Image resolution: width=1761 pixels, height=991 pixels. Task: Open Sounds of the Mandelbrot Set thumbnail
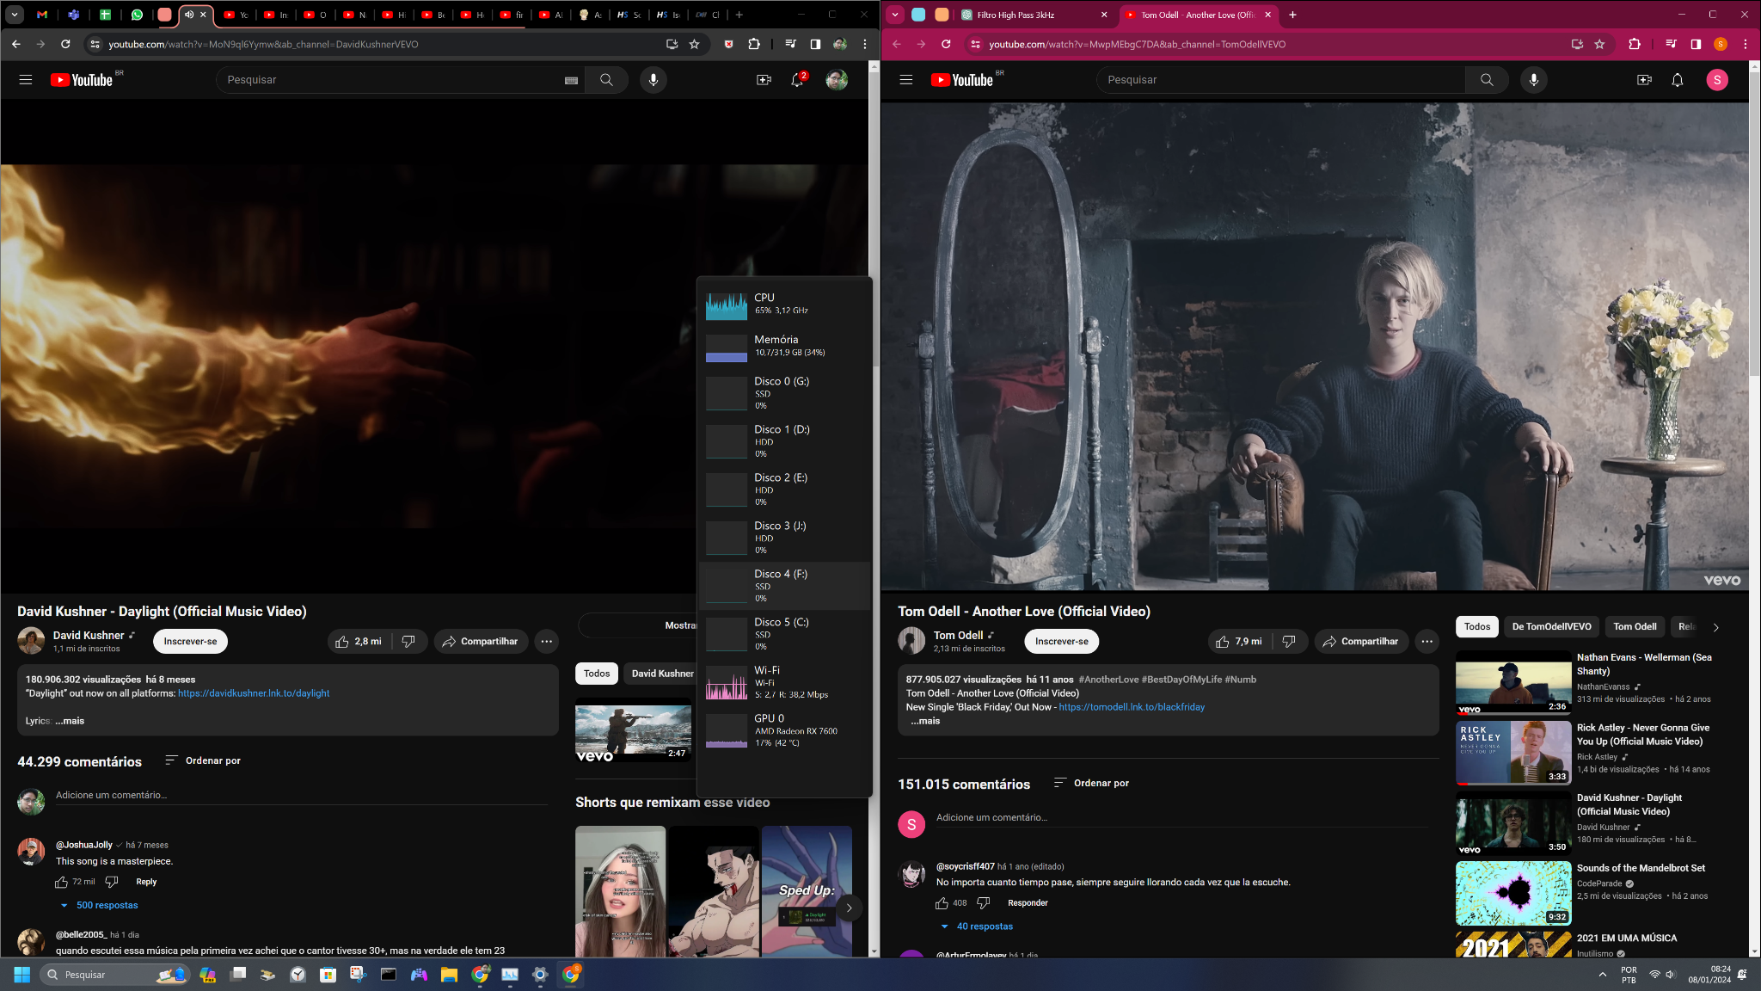pos(1513,894)
